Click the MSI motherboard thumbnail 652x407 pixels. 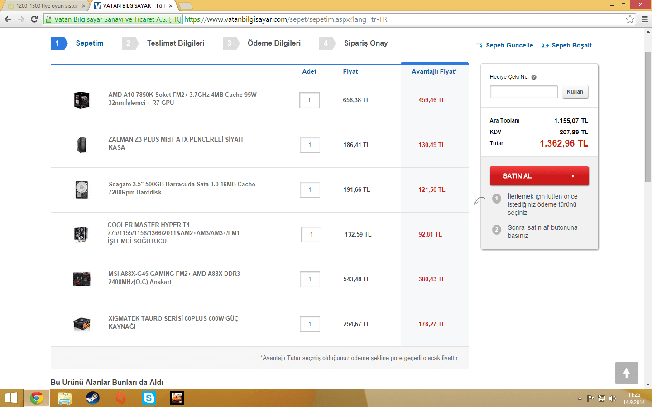coord(82,279)
